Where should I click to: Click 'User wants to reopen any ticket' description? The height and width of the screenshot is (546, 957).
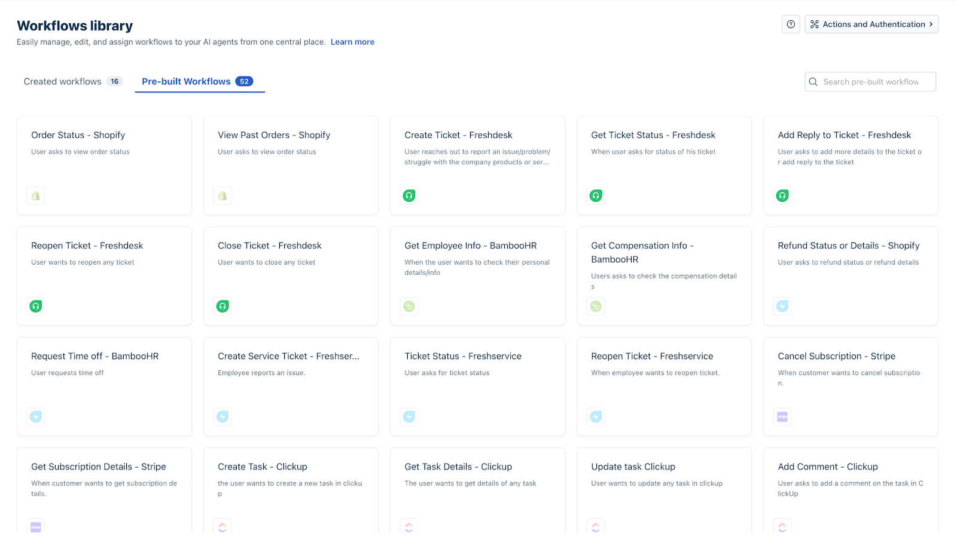point(83,262)
